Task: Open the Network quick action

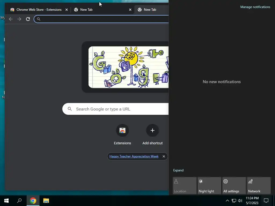Action: (x=259, y=186)
